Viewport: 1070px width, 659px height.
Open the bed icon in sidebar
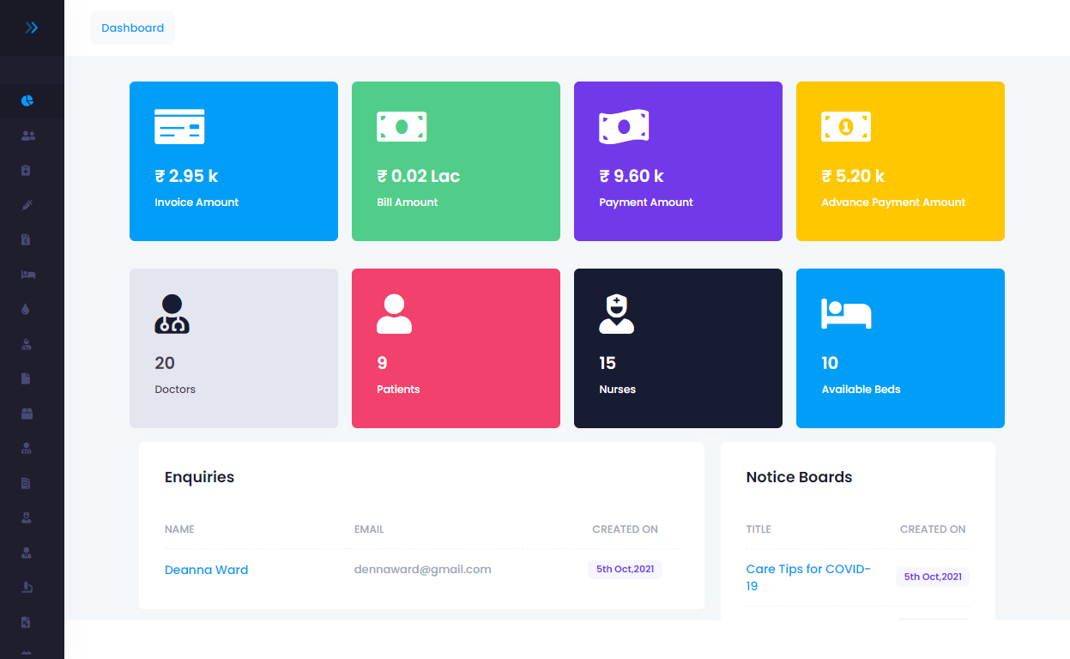27,275
